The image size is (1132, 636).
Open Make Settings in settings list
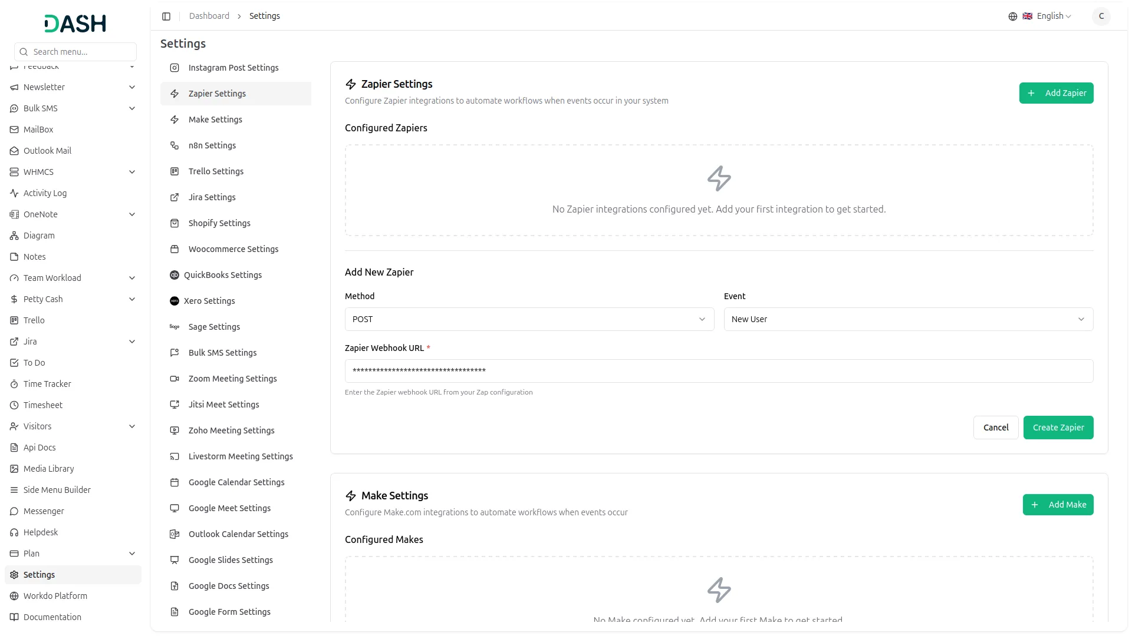tap(215, 120)
